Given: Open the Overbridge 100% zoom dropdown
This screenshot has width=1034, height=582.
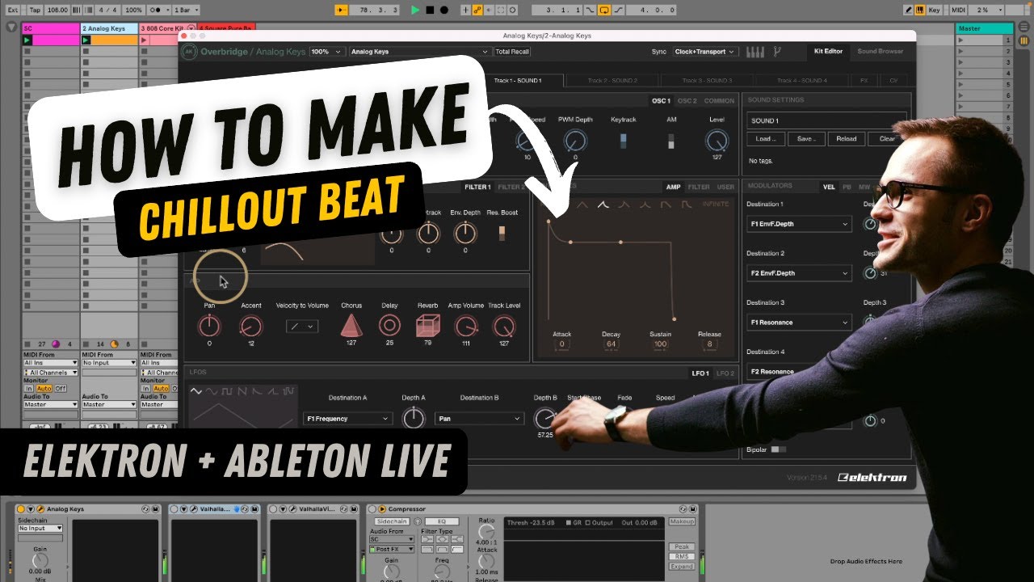Looking at the screenshot, I should pos(326,52).
